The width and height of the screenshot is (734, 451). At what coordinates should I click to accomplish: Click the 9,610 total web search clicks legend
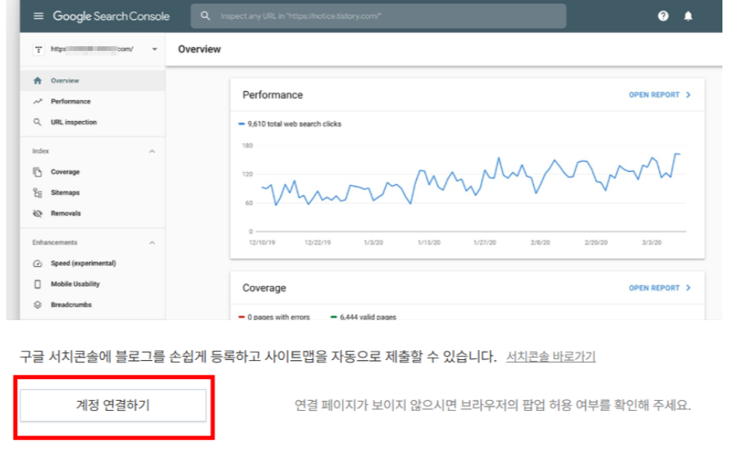pyautogui.click(x=290, y=124)
